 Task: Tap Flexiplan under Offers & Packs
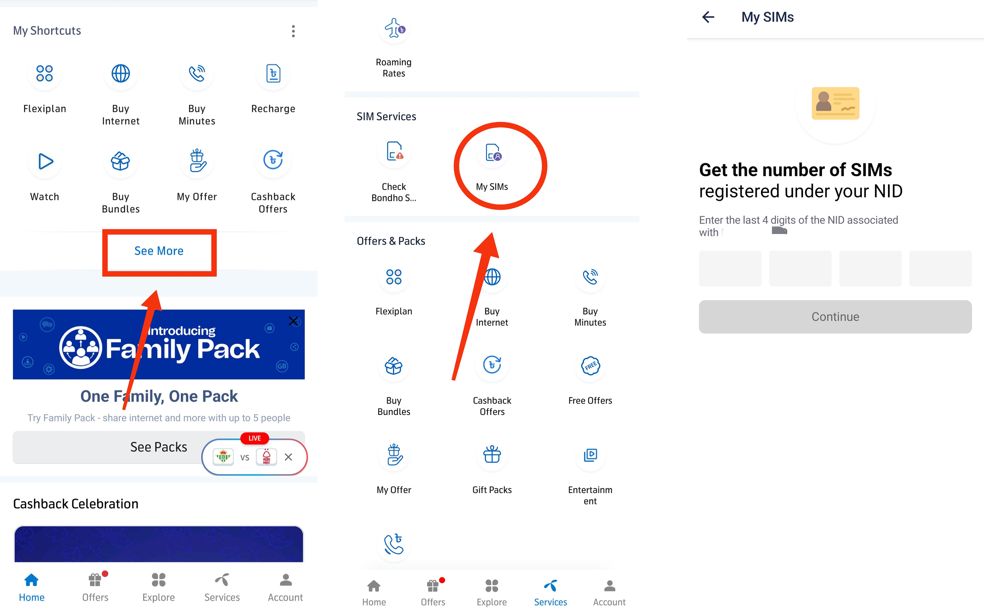[394, 291]
